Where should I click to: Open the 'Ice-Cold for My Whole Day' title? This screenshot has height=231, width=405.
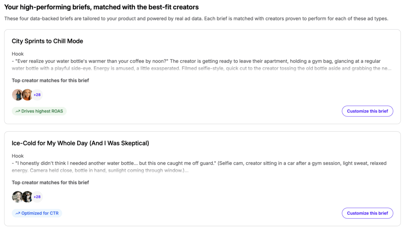[80, 143]
